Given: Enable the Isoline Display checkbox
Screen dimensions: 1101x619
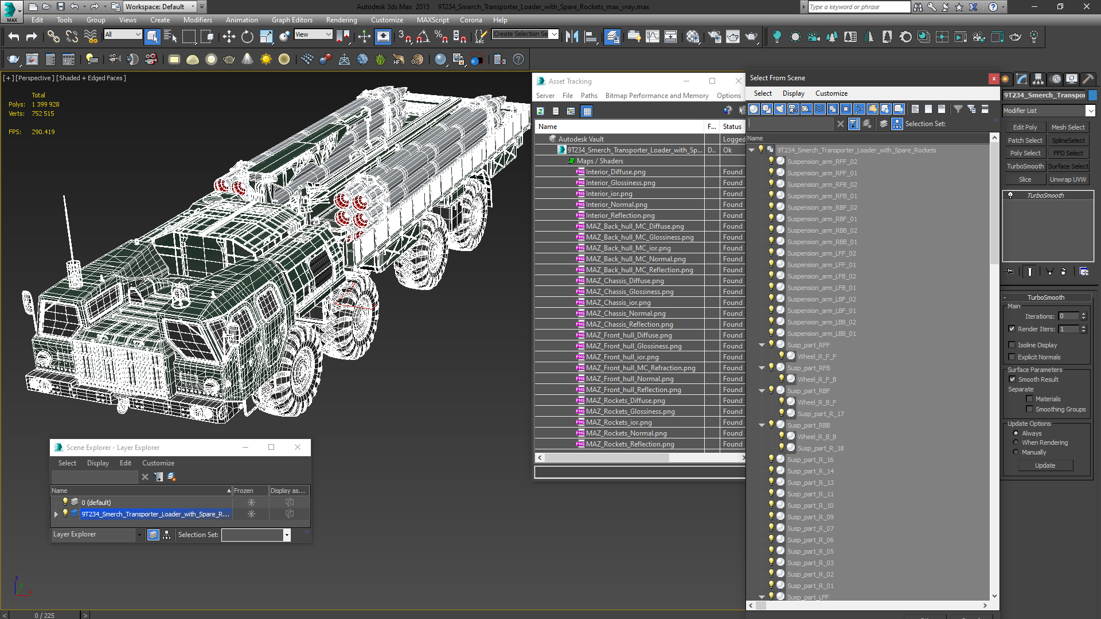Looking at the screenshot, I should (x=1012, y=345).
